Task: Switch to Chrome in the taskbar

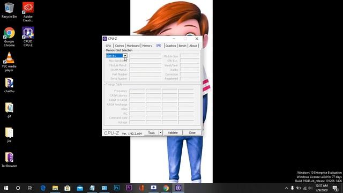Action: [166, 188]
